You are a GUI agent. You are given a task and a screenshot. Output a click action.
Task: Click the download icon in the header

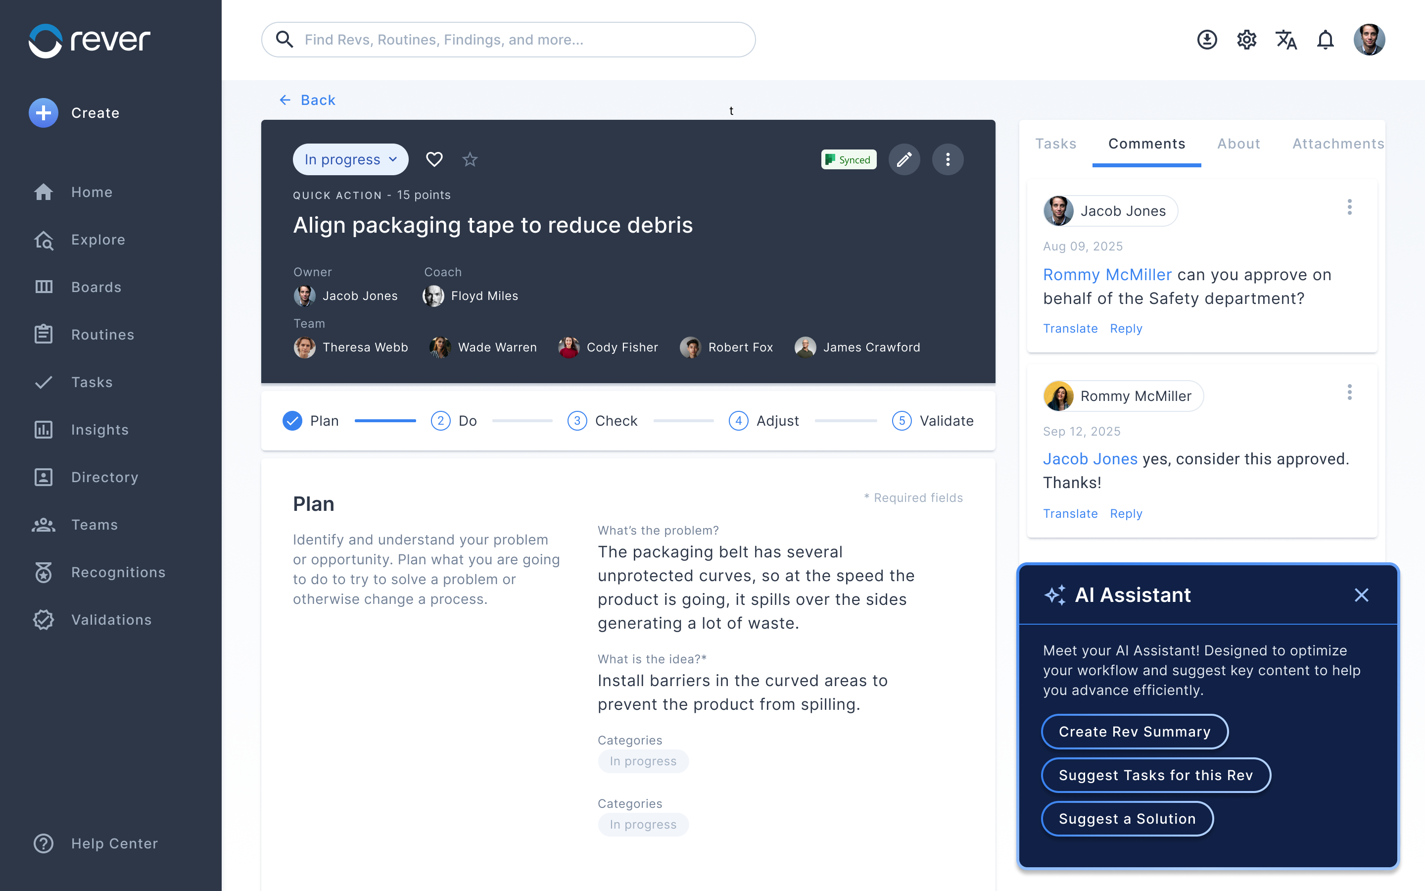pyautogui.click(x=1206, y=40)
